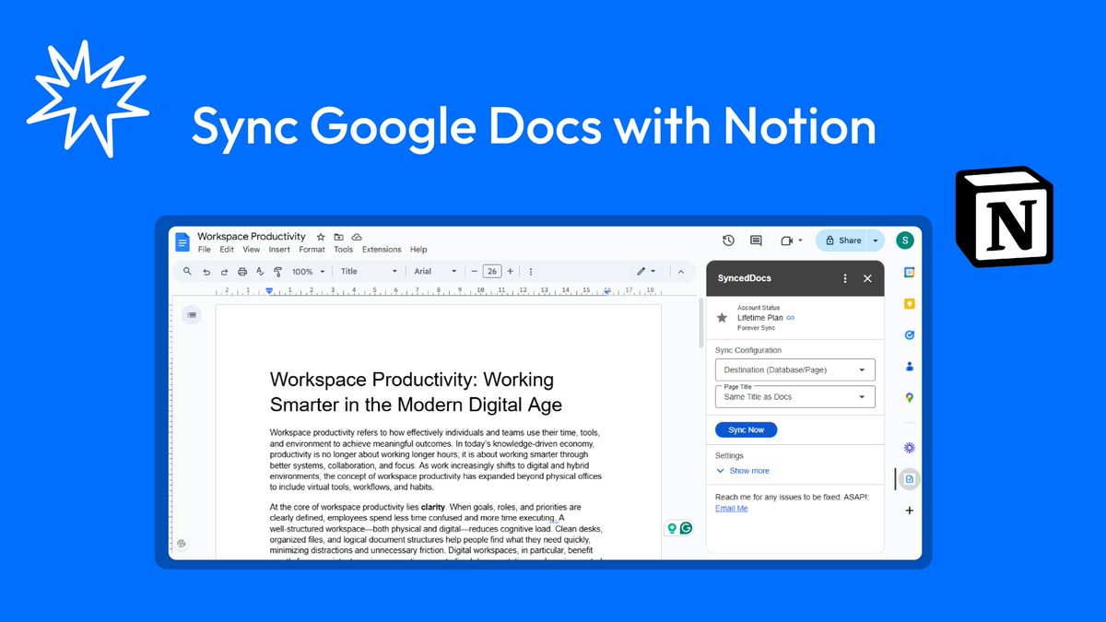
Task: Click the document vertical scrollbar
Action: (x=700, y=321)
